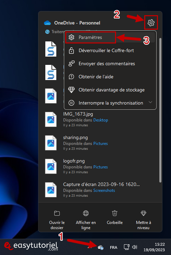
Task: Click the OneDrive - Personnel title
Action: (77, 23)
